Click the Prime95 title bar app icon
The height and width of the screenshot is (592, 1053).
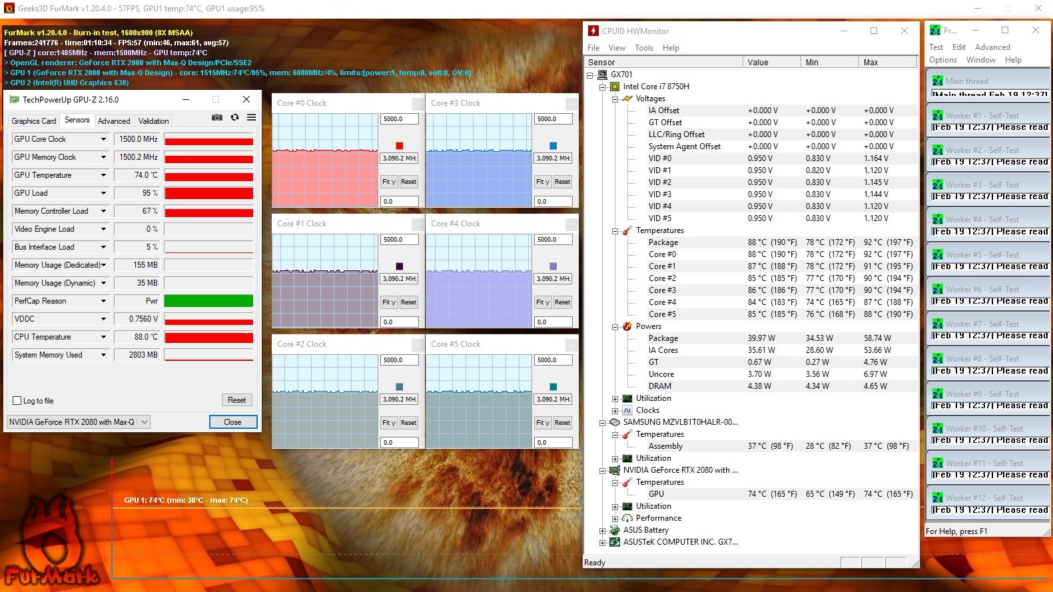(x=935, y=30)
